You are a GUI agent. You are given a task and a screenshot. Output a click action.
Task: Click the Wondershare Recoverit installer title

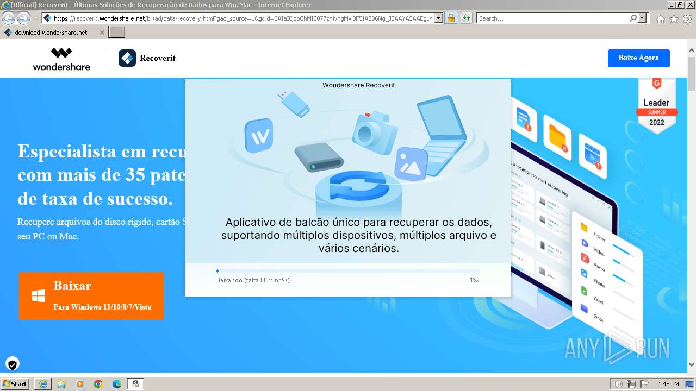(358, 85)
